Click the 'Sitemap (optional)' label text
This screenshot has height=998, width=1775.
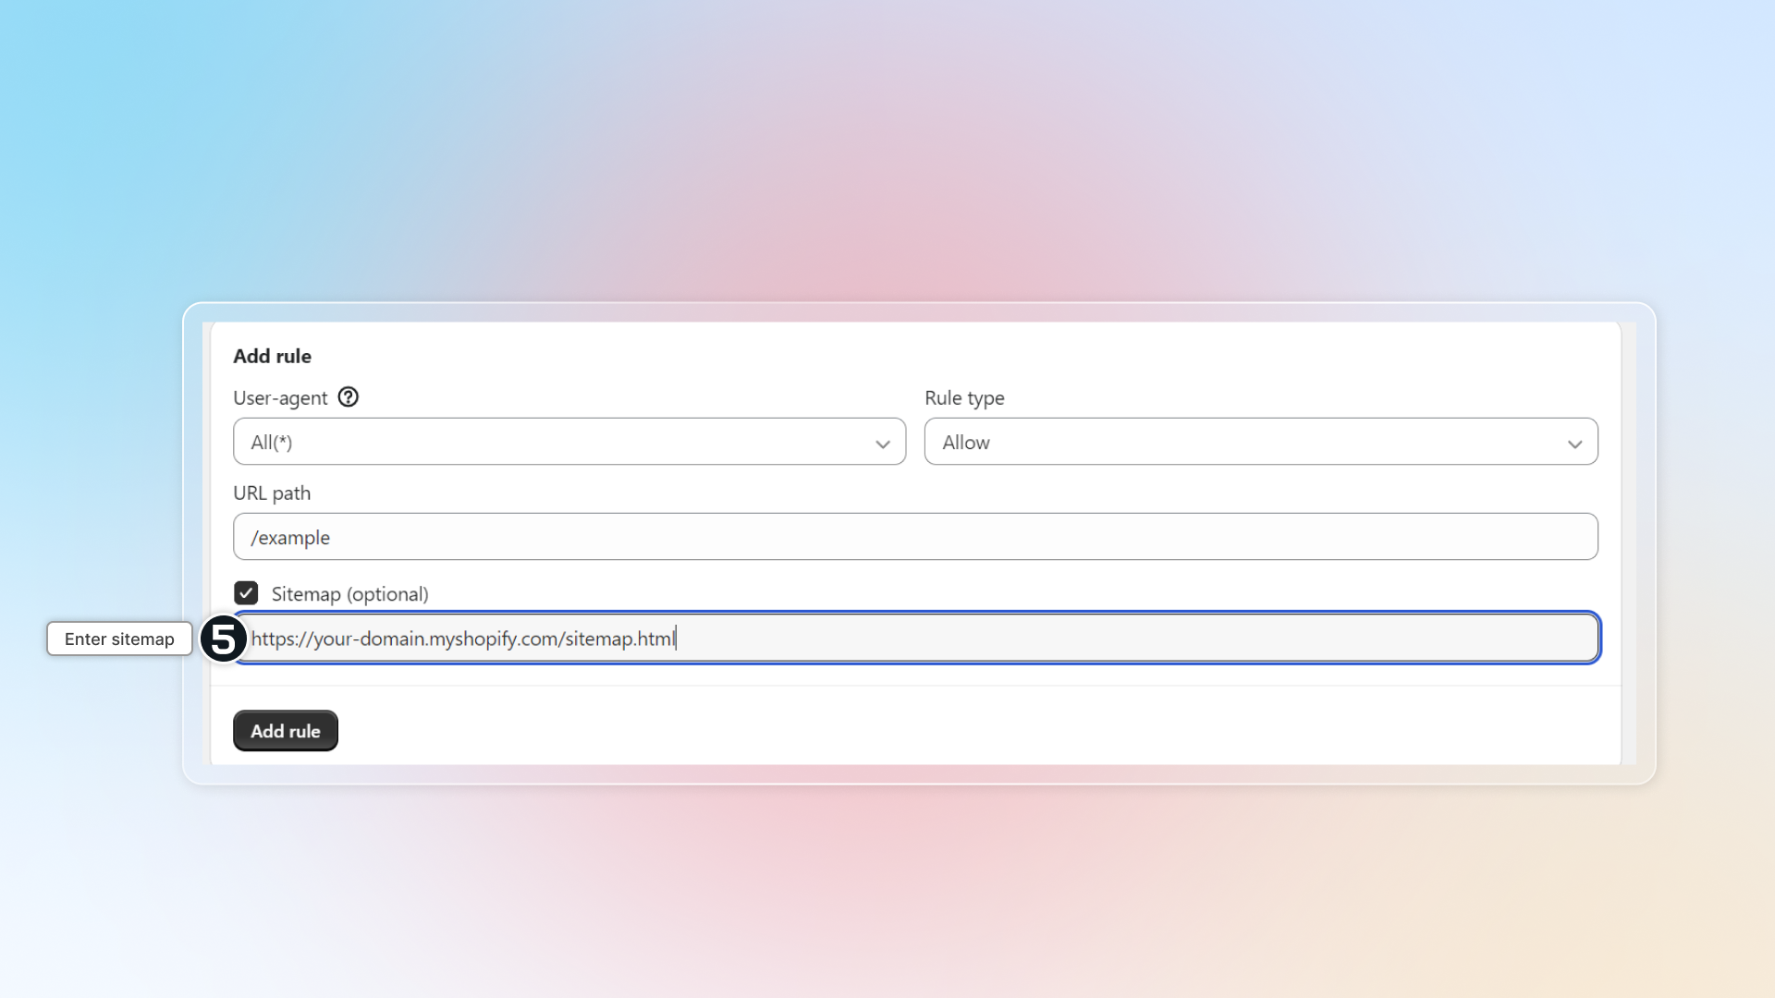[x=349, y=594]
